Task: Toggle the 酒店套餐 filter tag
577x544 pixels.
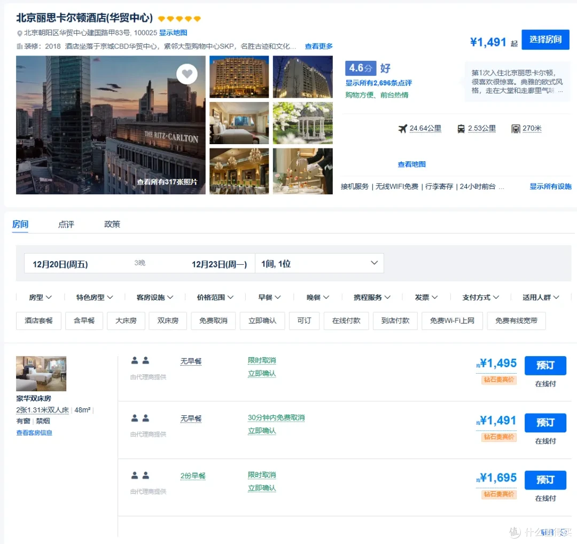Action: click(38, 321)
